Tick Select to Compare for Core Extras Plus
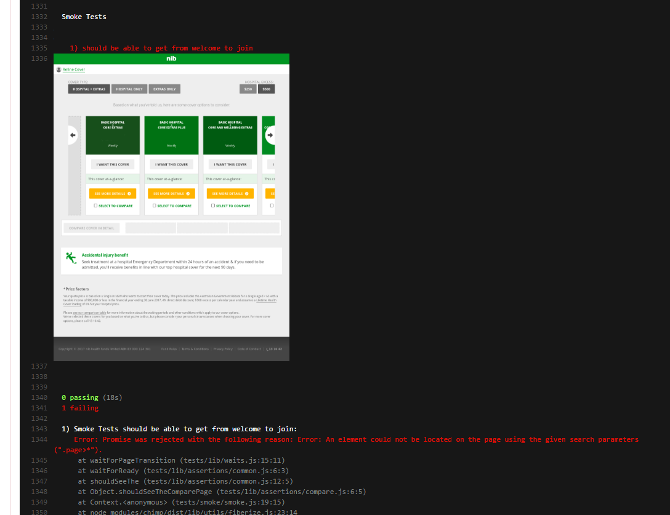Screen dimensions: 670x515 point(155,206)
